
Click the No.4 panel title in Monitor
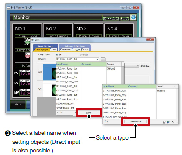point(112,29)
